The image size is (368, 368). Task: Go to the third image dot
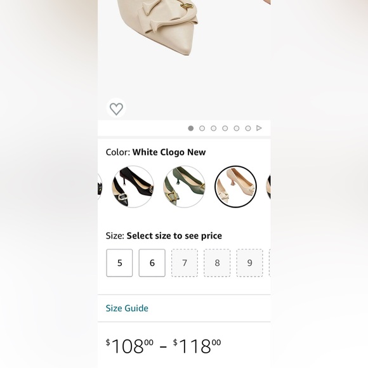214,128
